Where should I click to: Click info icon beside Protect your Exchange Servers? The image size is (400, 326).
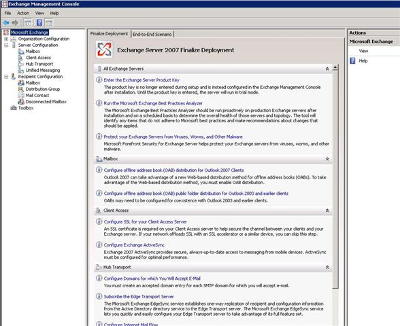(99, 137)
